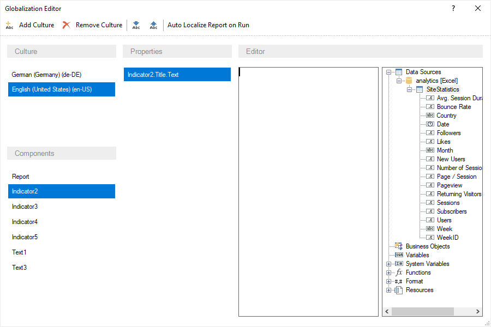Click the tree's scroll left arrow
Screen dimensions: 491x327
pyautogui.click(x=387, y=311)
